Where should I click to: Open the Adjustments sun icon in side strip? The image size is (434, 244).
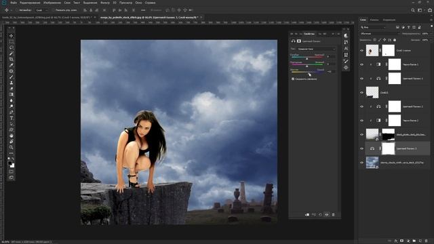[346, 68]
